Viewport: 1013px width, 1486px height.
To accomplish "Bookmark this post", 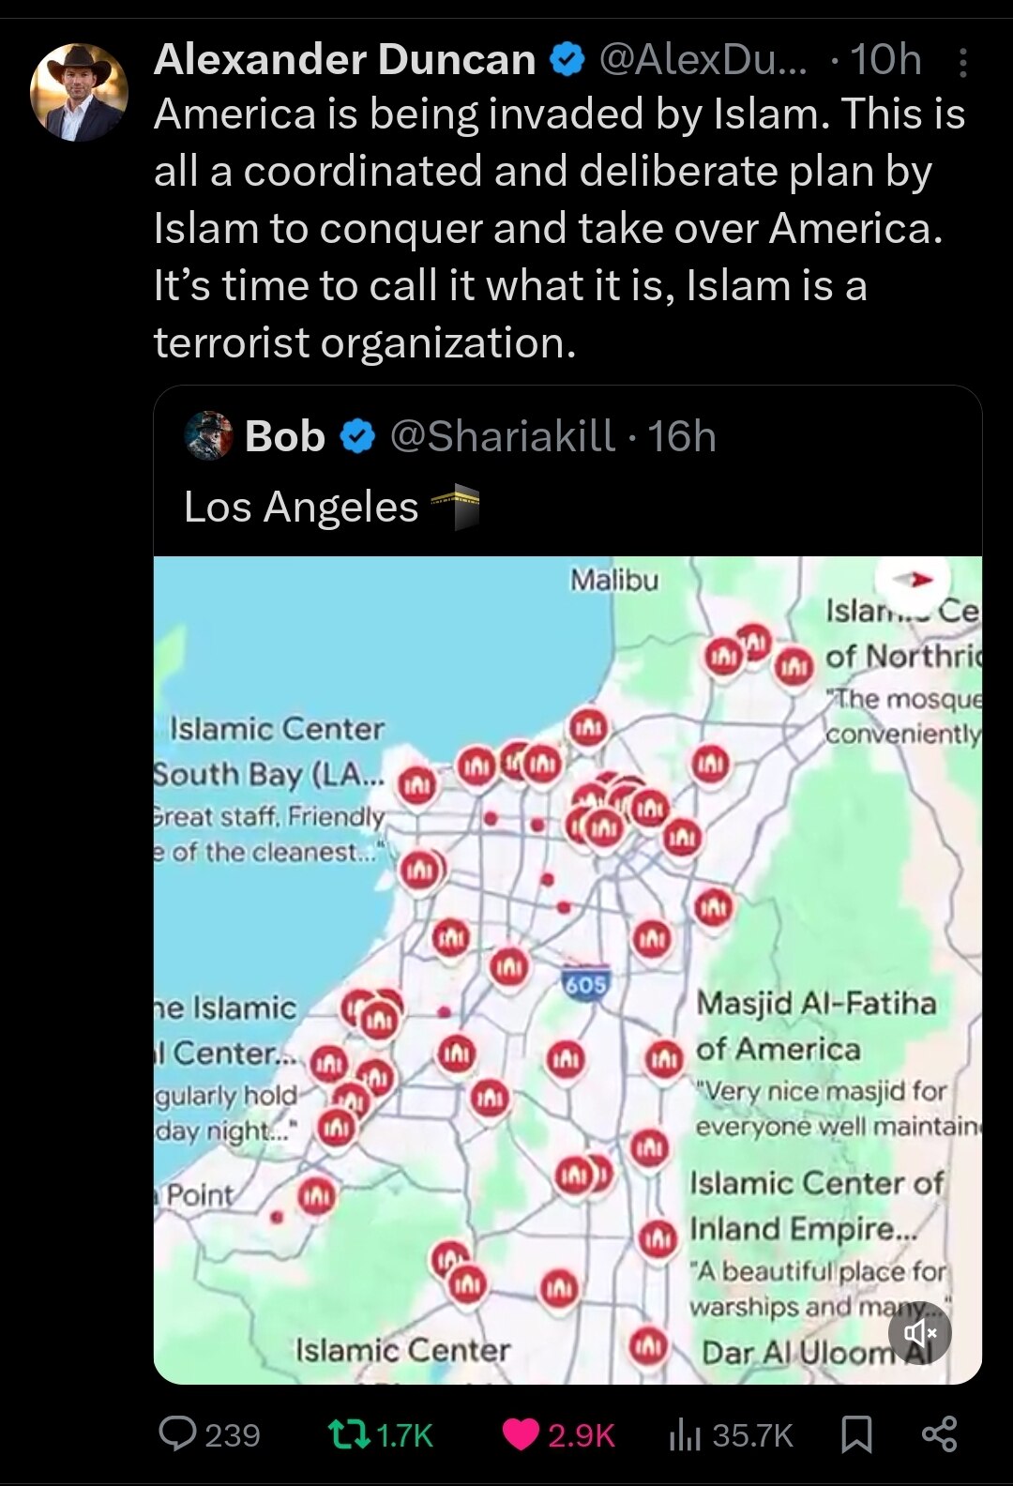I will pyautogui.click(x=856, y=1433).
